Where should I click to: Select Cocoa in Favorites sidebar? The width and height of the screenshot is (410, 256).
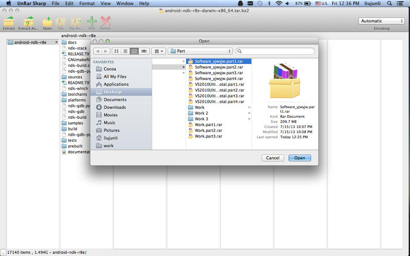point(121,69)
